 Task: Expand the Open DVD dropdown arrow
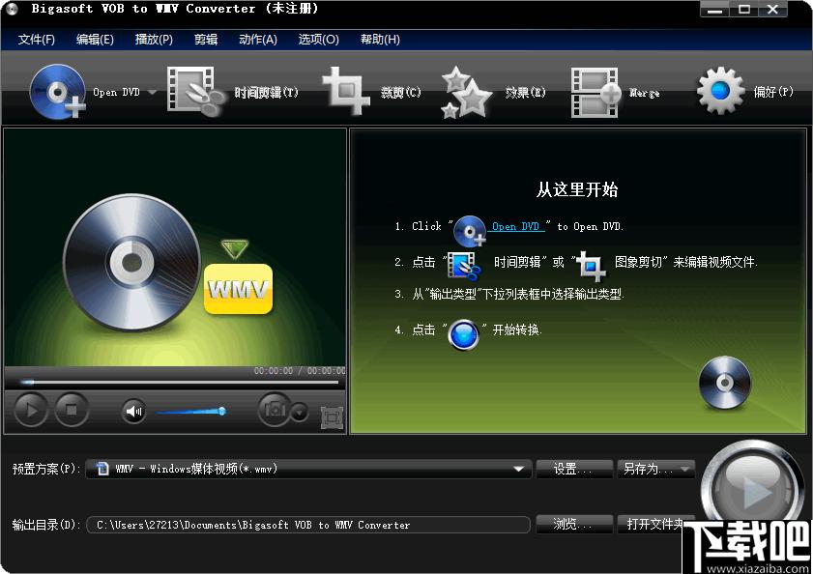[153, 93]
